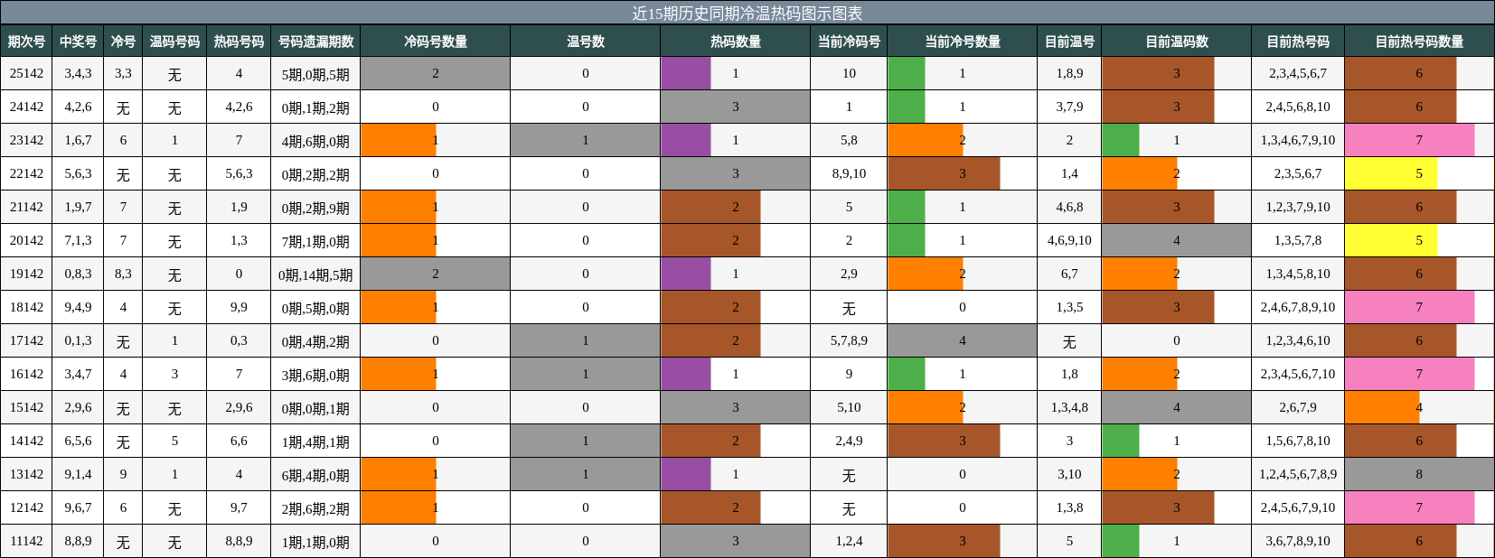Viewport: 1495px width, 558px height.
Task: Click omission cell 5期,0期,5期
Action: tap(315, 73)
